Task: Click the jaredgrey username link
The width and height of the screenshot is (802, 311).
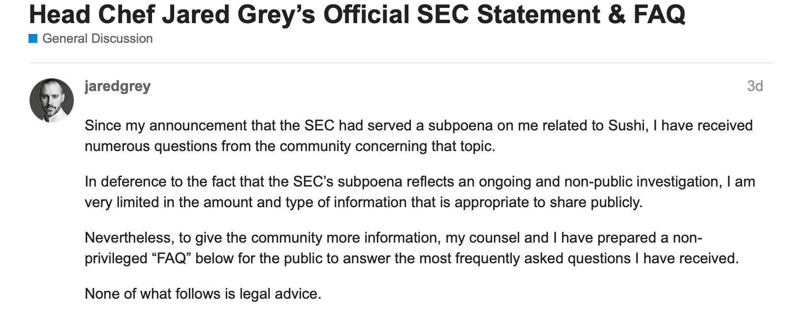Action: tap(118, 86)
